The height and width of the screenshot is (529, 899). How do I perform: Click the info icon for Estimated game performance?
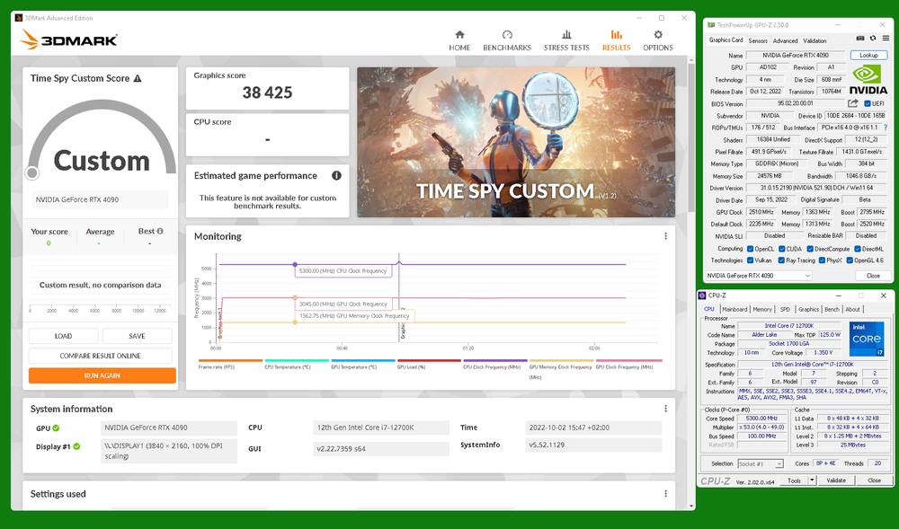336,176
